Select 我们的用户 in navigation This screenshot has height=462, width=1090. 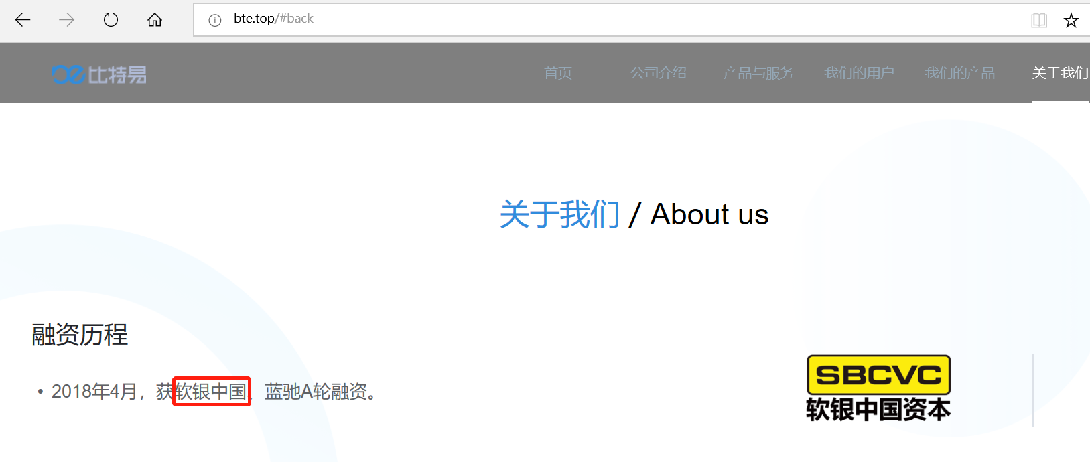(859, 73)
